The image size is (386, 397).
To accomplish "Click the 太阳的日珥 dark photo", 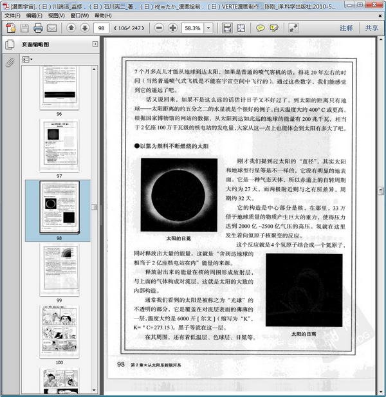I will coord(304,290).
